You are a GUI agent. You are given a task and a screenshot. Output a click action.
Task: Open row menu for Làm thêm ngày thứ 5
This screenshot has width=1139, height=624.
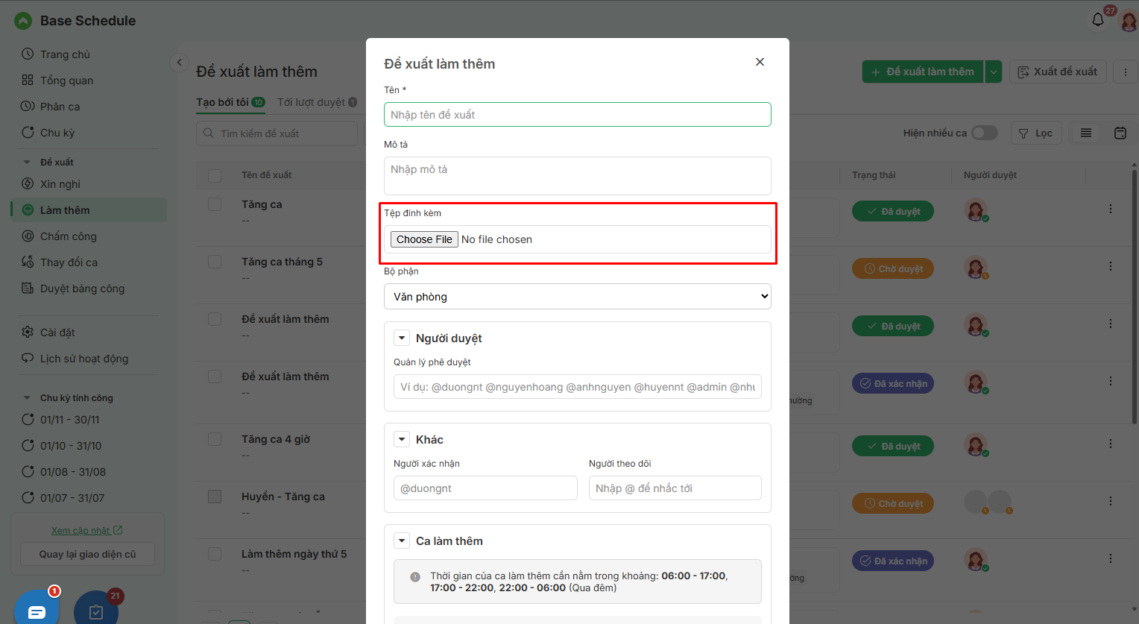pyautogui.click(x=1111, y=558)
